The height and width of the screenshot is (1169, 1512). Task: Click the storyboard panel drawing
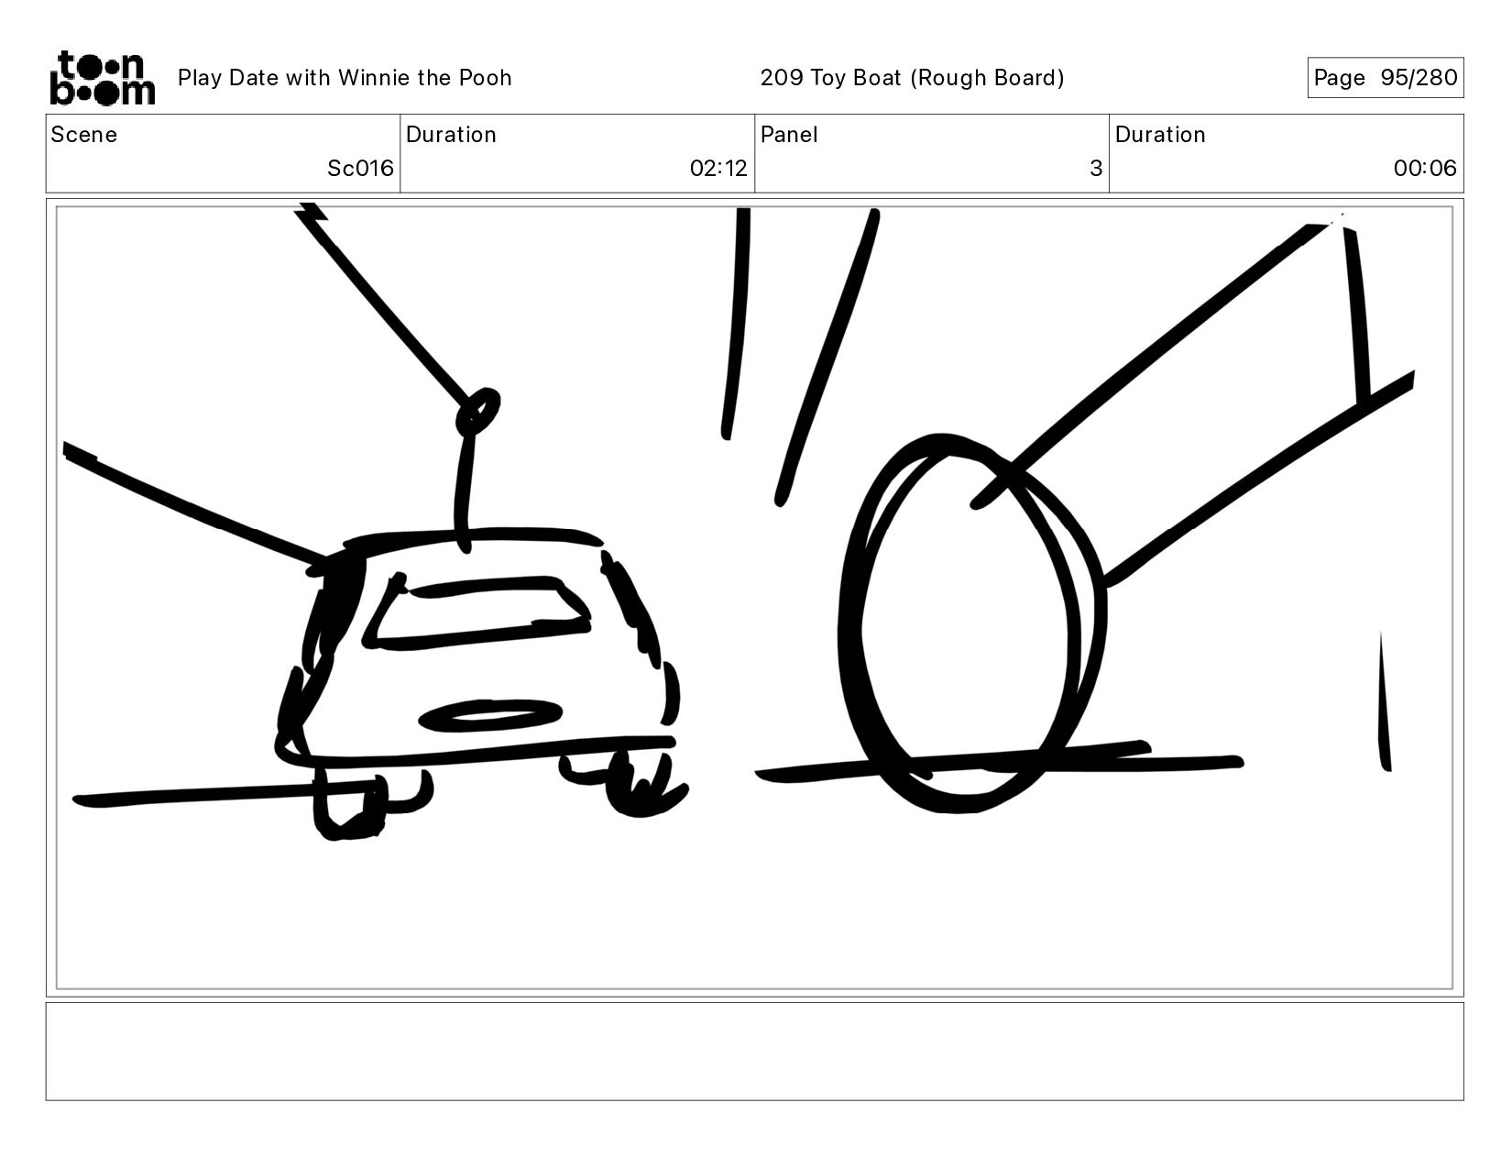click(754, 598)
